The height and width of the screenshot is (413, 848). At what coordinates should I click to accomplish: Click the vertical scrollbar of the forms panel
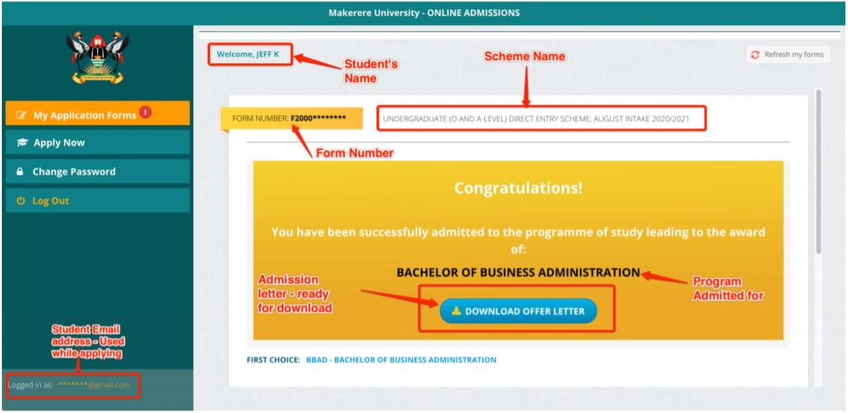[x=819, y=171]
